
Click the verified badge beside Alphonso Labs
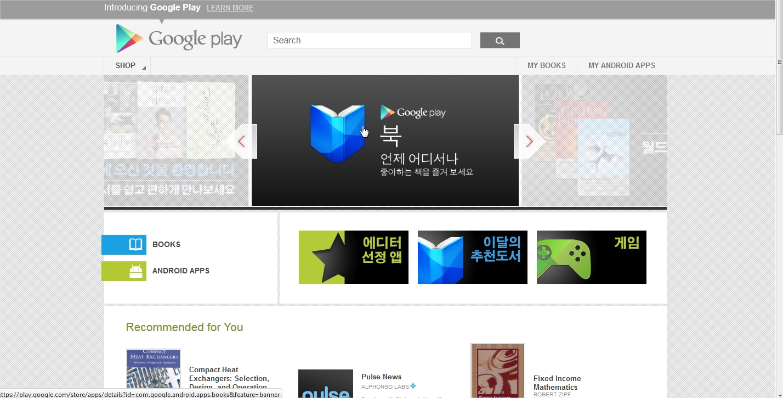tap(413, 386)
